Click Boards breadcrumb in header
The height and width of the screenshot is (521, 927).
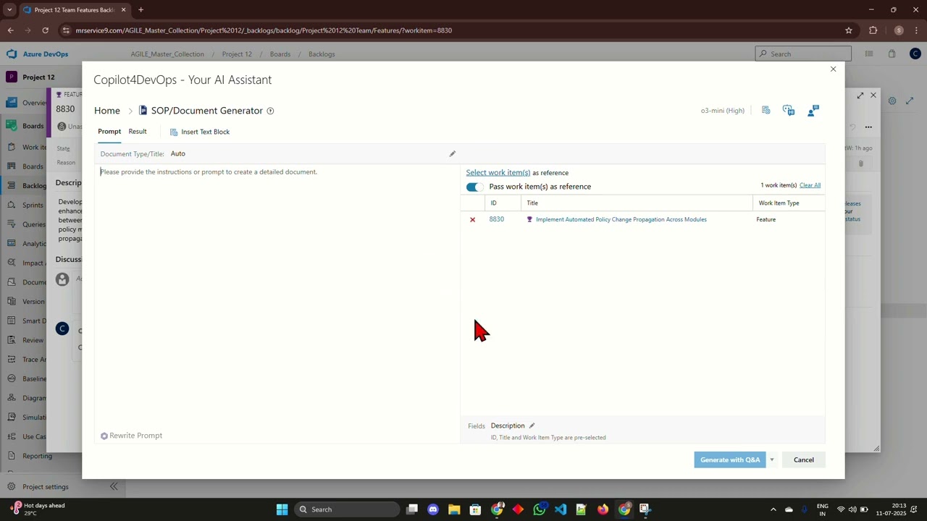point(280,54)
